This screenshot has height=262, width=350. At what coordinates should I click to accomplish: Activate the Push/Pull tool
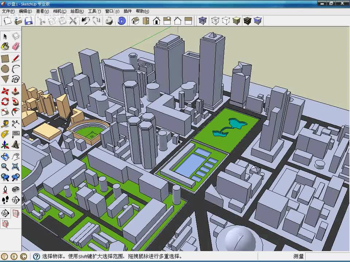[x=16, y=91]
